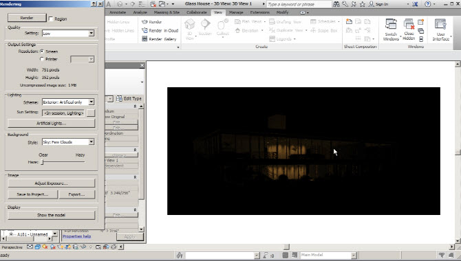461x261 pixels.
Task: Click the Adjust Exposure button
Action: [51, 183]
